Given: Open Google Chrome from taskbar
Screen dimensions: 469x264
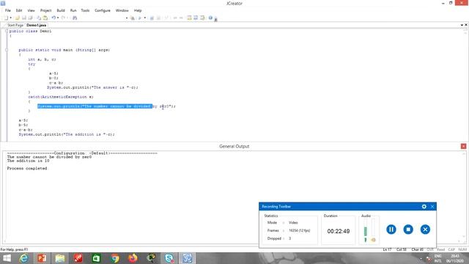Looking at the screenshot, I should (114, 258).
